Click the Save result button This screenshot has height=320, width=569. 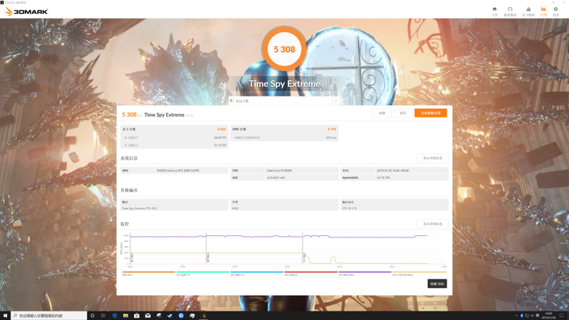click(403, 113)
